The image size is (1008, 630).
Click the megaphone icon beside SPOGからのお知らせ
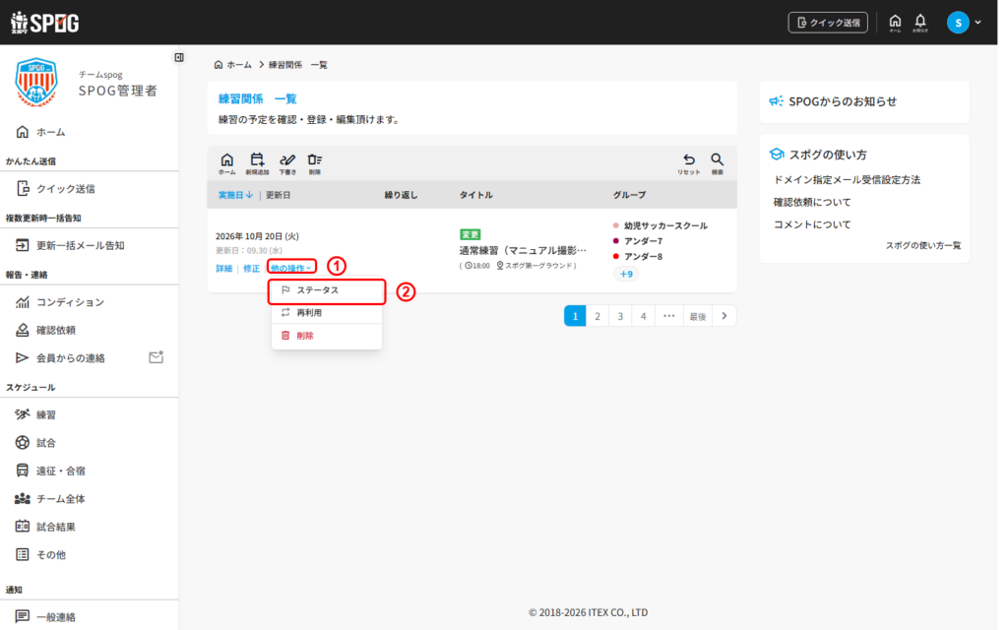pos(777,101)
